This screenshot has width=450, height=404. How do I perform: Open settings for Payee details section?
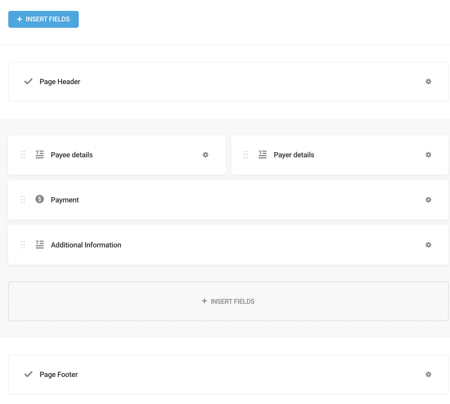(205, 155)
